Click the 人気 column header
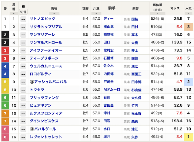The image size is (194, 142). click(188, 8)
